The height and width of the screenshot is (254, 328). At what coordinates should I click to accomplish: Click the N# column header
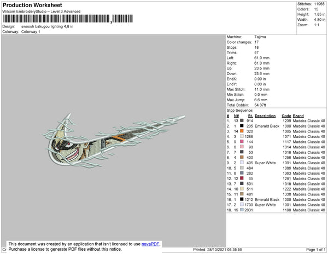[236, 116]
